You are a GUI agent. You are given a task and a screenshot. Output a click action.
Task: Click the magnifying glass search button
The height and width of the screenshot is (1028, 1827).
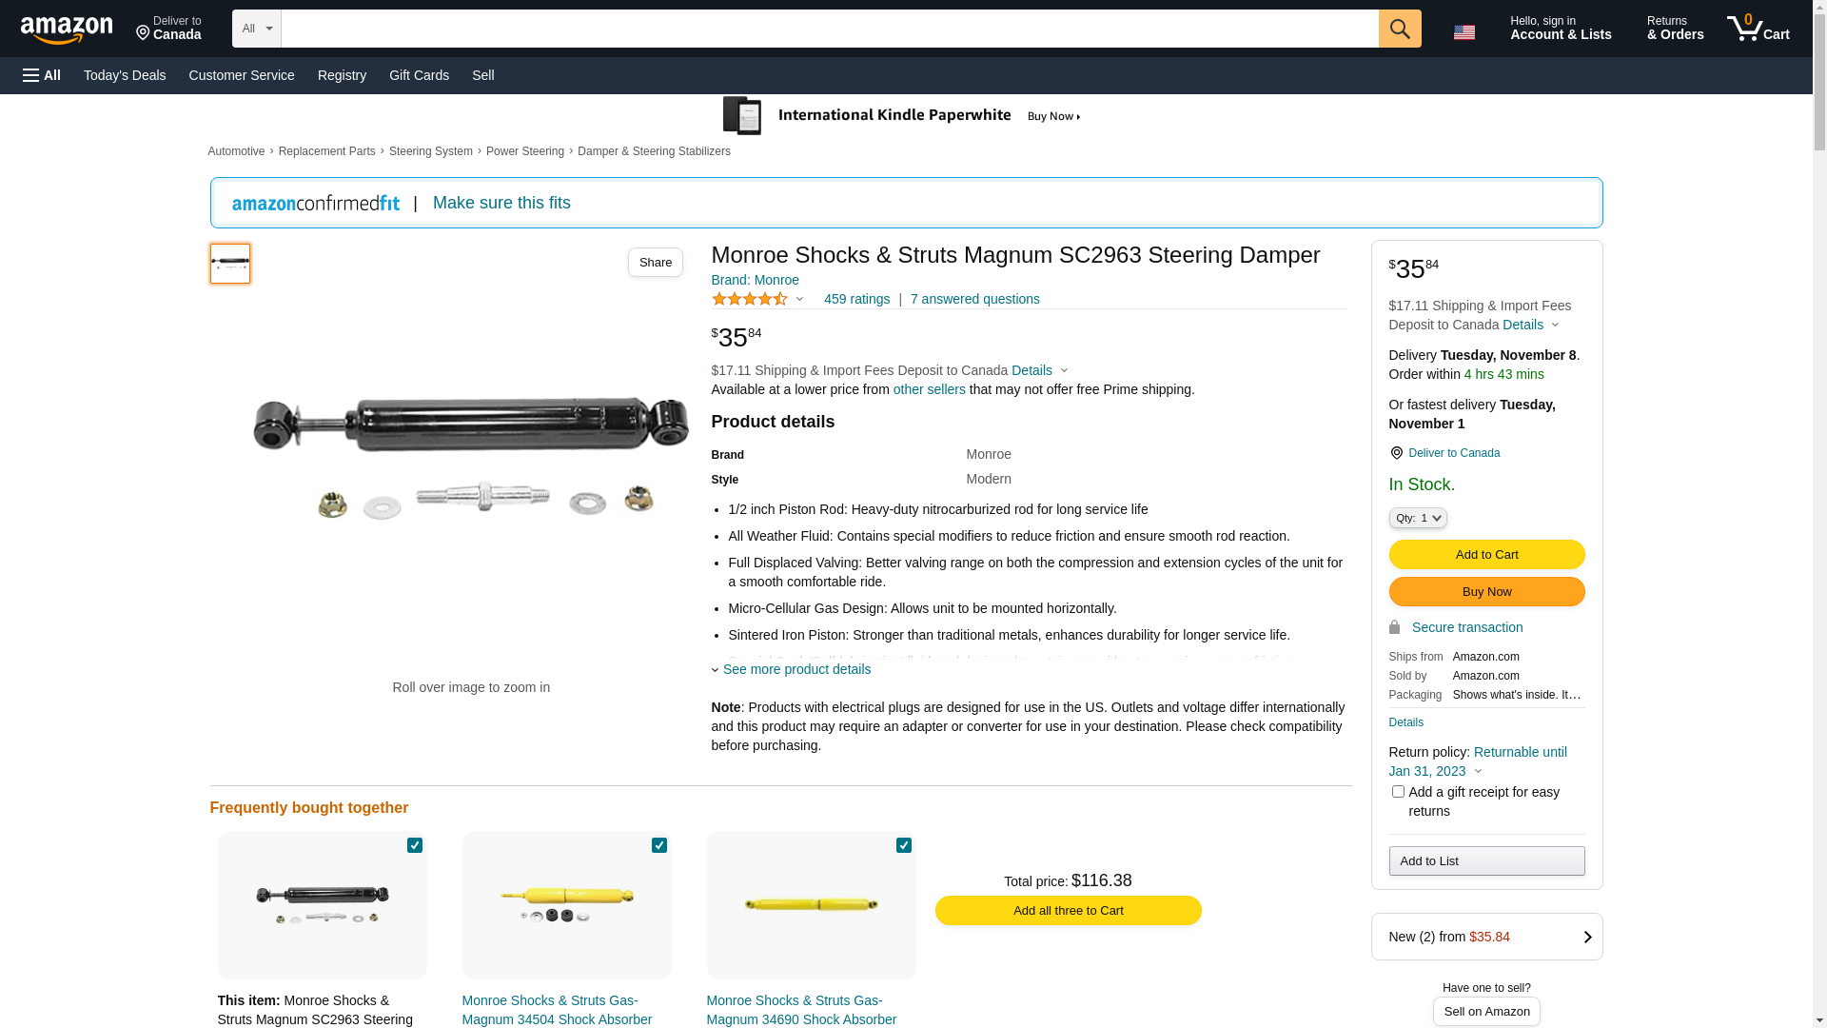(1399, 29)
